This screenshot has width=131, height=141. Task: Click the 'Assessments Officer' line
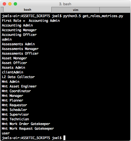point(20,54)
